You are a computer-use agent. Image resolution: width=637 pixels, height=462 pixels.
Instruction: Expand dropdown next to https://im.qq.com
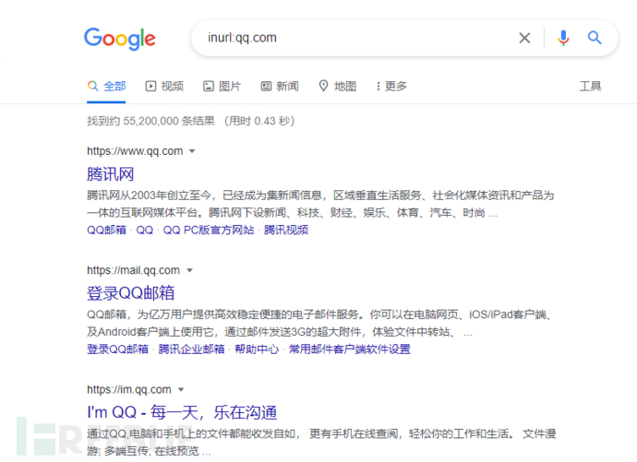[181, 390]
